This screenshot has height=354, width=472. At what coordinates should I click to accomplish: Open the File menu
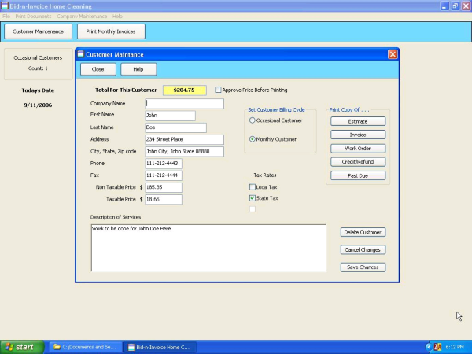6,16
